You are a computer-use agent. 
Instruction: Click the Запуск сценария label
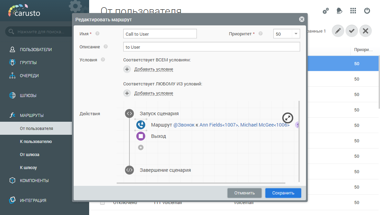click(159, 114)
